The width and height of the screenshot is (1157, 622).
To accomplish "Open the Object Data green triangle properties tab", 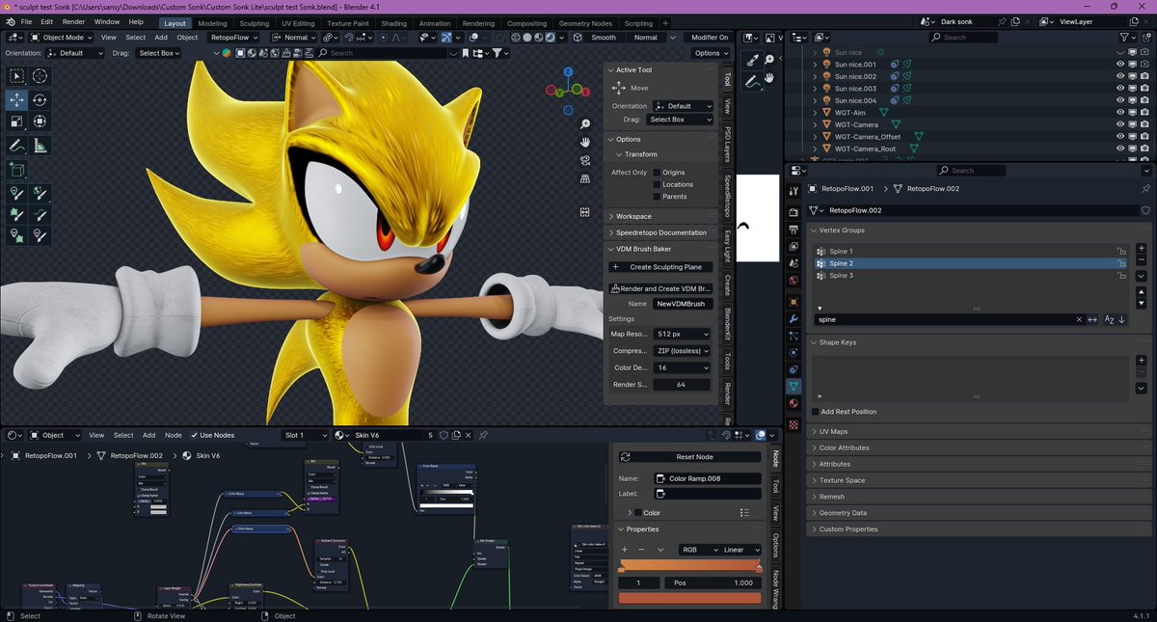I will (x=794, y=386).
